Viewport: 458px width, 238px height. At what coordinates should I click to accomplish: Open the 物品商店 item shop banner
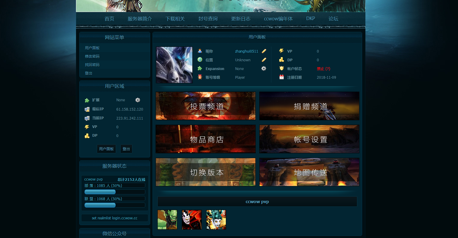[205, 139]
